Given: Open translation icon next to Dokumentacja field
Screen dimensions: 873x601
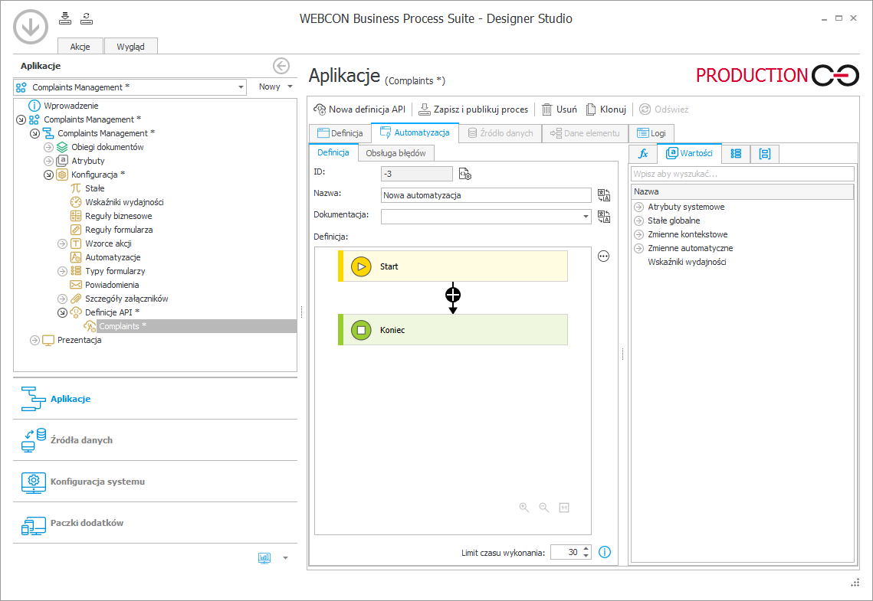Looking at the screenshot, I should point(604,216).
